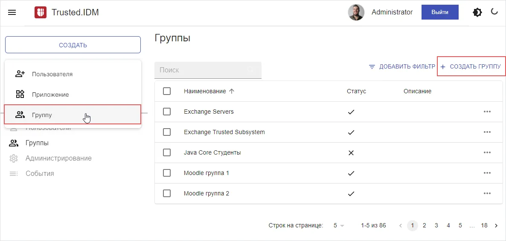Viewport: 506px width, 241px height.
Task: Select Пользователя in the create menu
Action: coord(52,74)
